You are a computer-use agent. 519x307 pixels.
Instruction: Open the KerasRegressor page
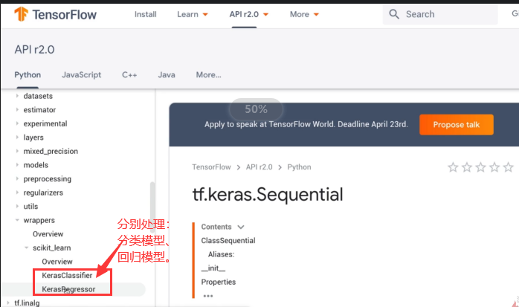(68, 289)
